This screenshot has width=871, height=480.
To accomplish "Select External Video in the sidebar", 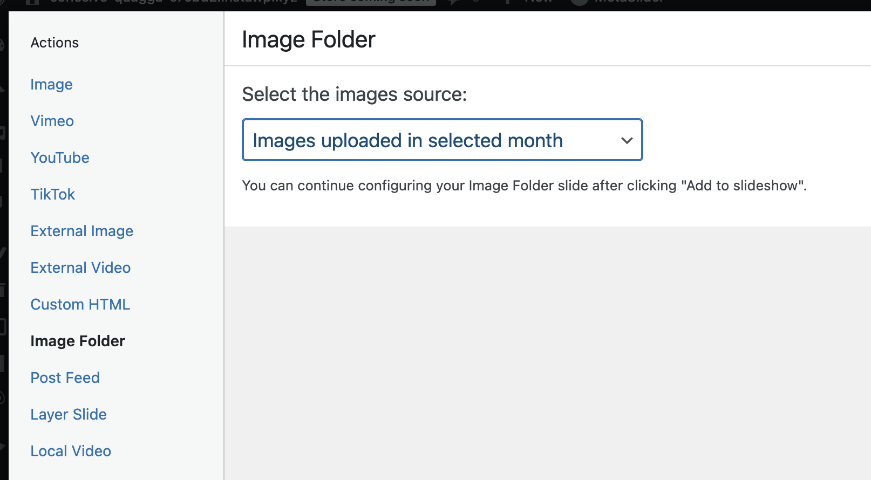I will coord(80,268).
